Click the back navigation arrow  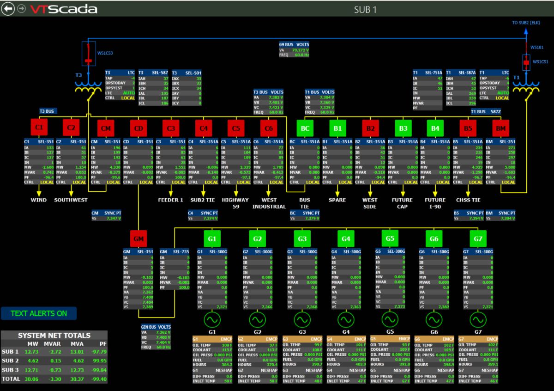8,9
